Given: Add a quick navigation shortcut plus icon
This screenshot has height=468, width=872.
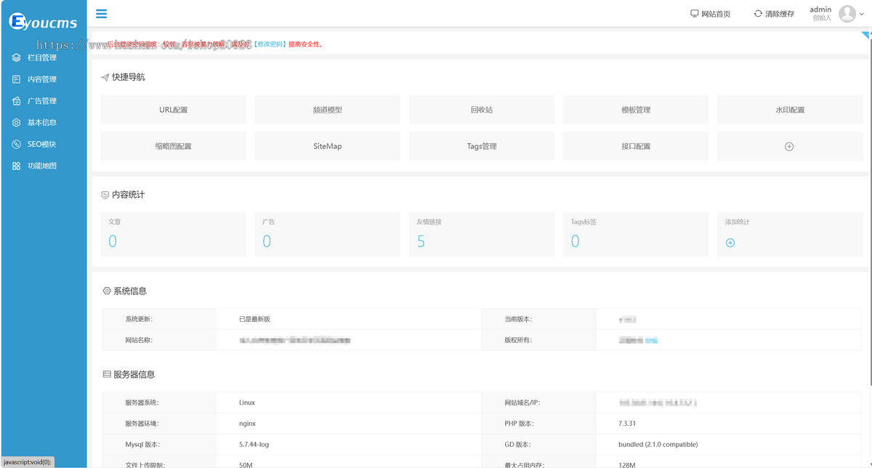Looking at the screenshot, I should (x=789, y=146).
